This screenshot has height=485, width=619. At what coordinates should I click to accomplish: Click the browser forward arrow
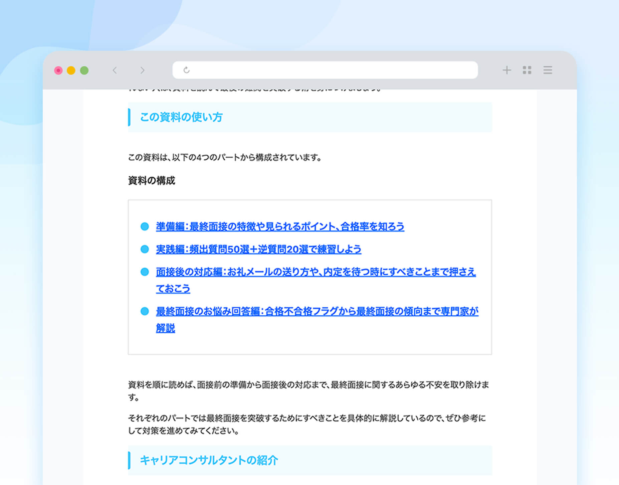143,70
